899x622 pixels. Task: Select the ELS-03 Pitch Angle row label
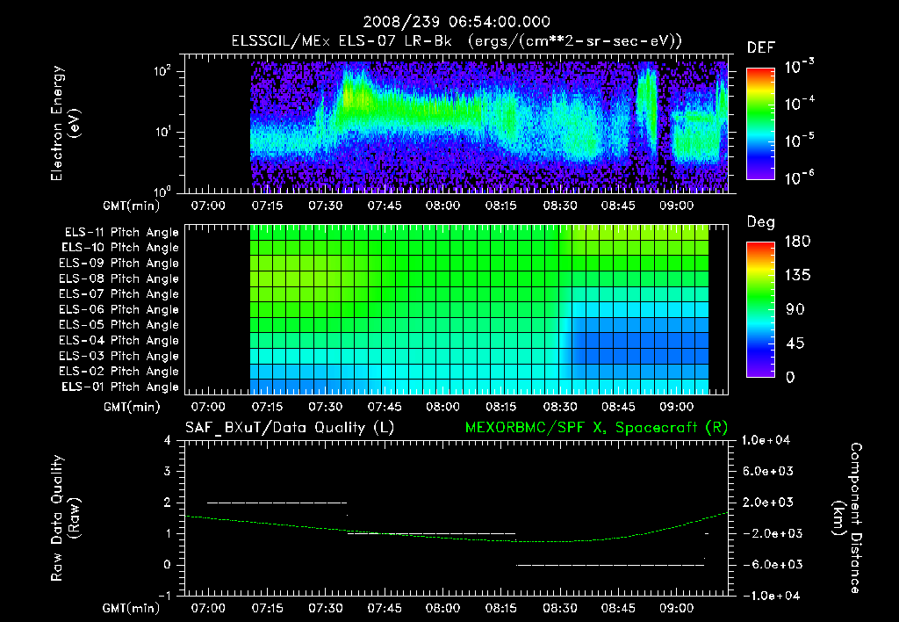[x=119, y=356]
